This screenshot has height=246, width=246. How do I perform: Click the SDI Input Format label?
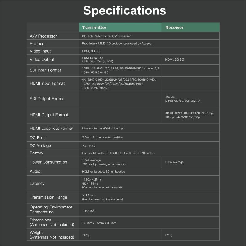(45, 70)
